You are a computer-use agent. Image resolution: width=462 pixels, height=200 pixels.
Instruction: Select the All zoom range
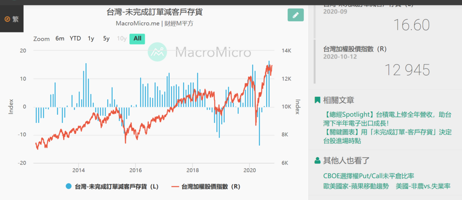(x=137, y=39)
